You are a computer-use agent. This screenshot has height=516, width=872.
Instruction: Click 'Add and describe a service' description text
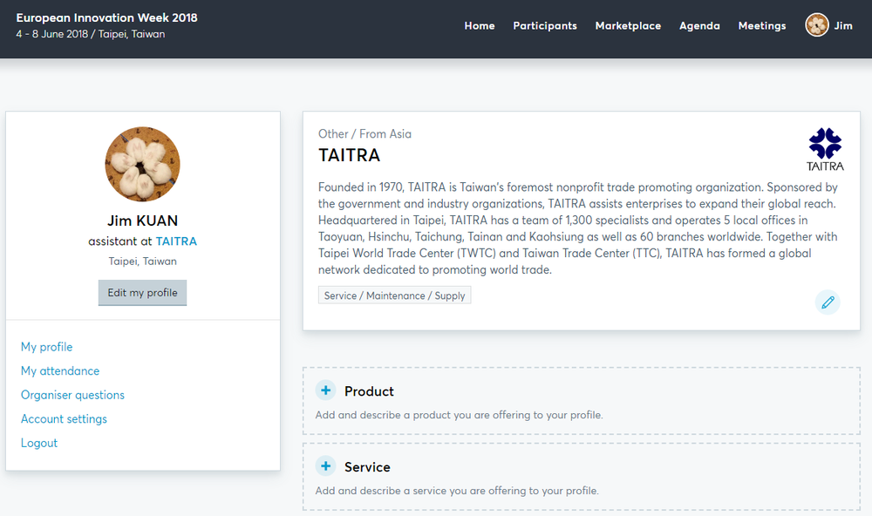(457, 491)
